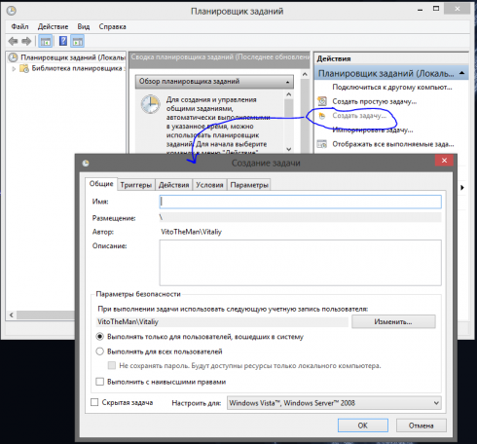Click 'Создать задачу...' action
The height and width of the screenshot is (444, 477).
pos(359,116)
